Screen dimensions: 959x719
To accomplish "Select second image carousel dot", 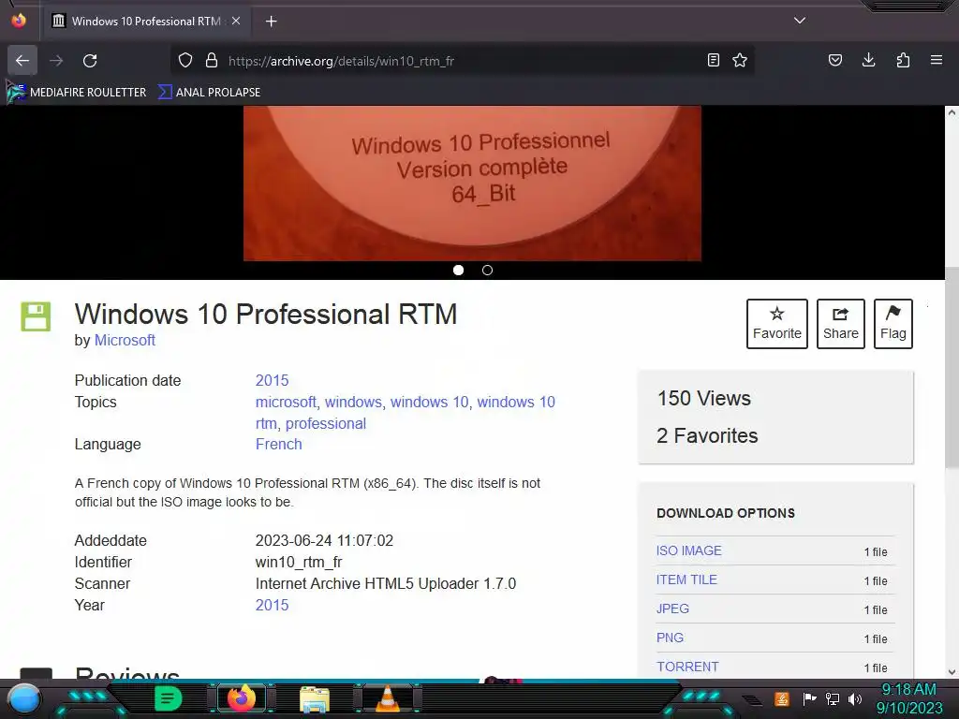I will coord(487,271).
